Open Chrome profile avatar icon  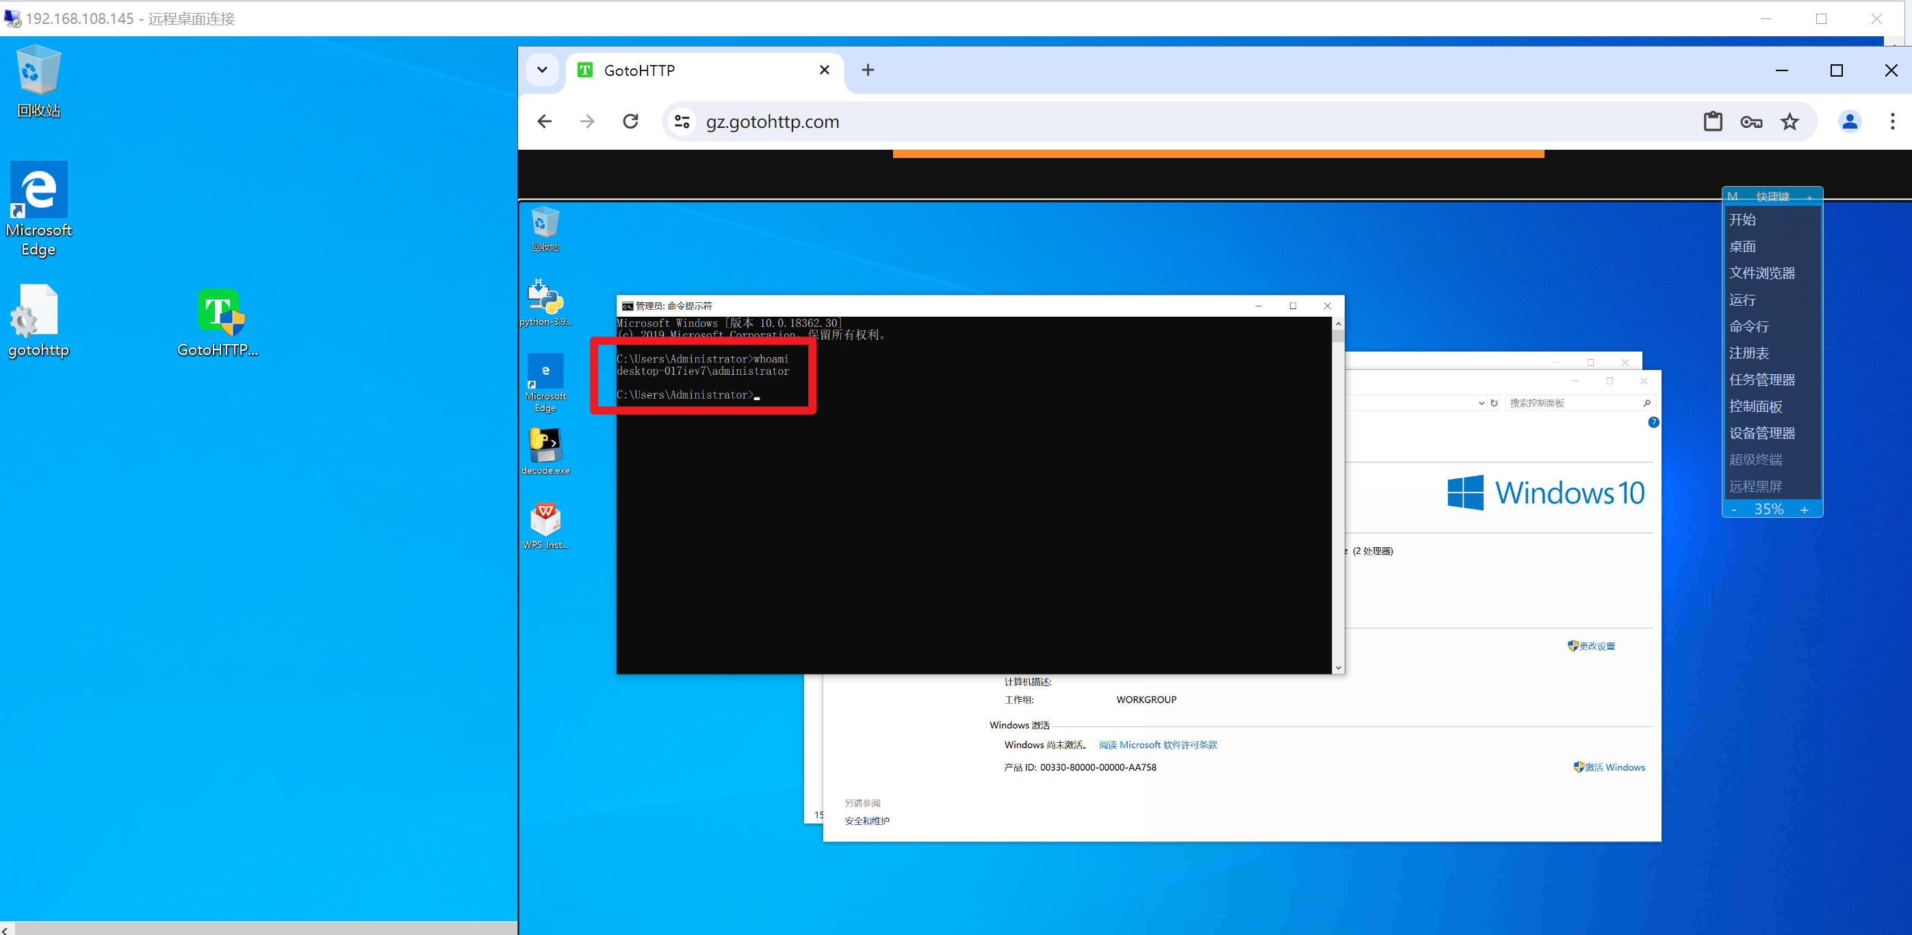[x=1850, y=122]
